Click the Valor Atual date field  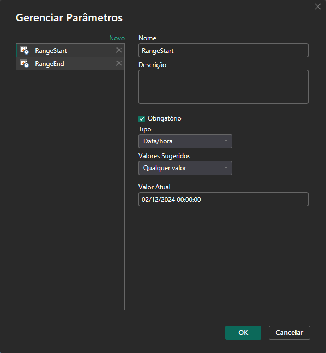[224, 199]
